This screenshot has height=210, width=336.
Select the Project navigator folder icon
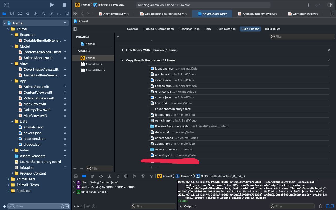click(4, 14)
